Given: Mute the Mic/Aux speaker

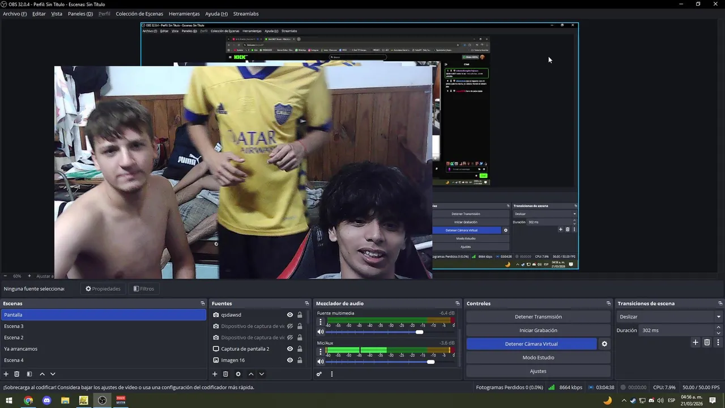Looking at the screenshot, I should click(321, 362).
